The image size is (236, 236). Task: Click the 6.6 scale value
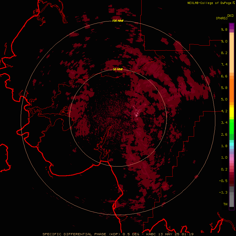tap(224, 76)
